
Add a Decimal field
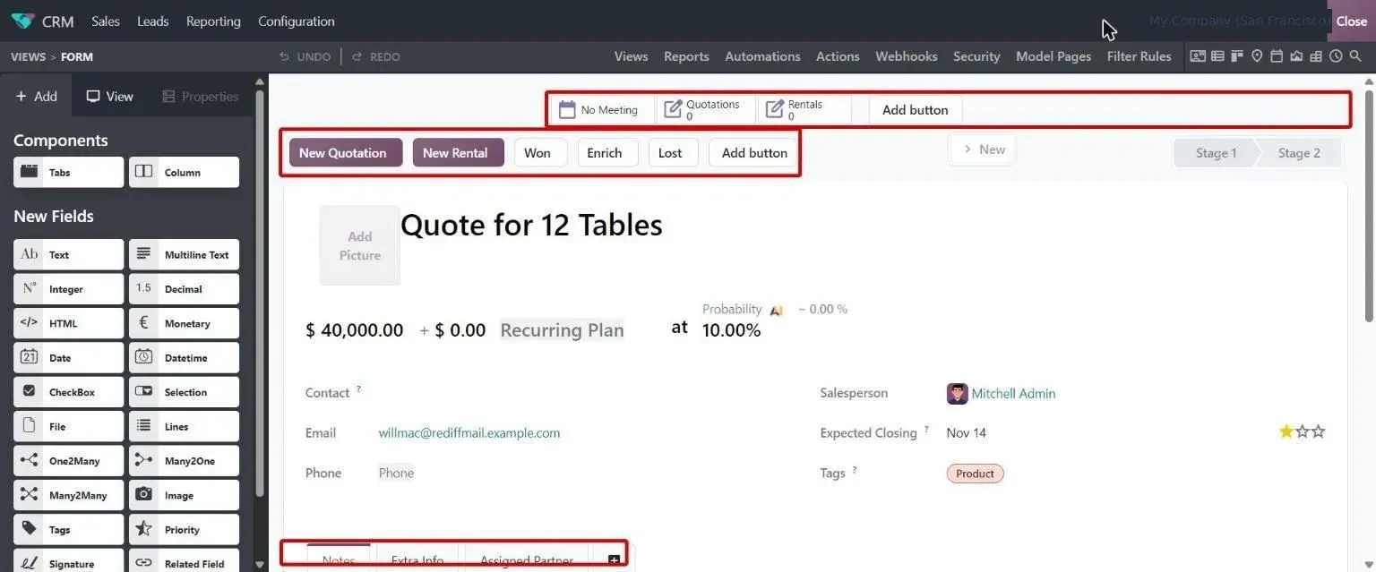click(184, 289)
